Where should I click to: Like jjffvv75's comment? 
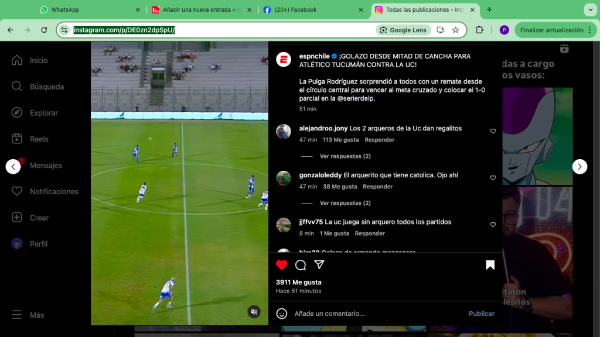(x=493, y=225)
